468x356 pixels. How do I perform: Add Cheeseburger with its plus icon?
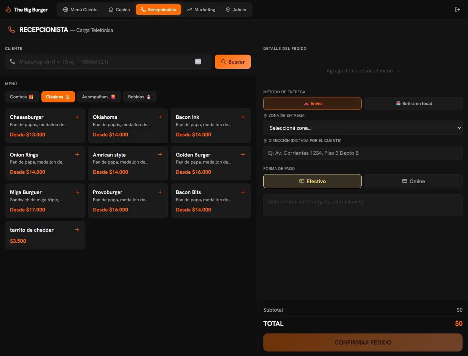point(77,117)
